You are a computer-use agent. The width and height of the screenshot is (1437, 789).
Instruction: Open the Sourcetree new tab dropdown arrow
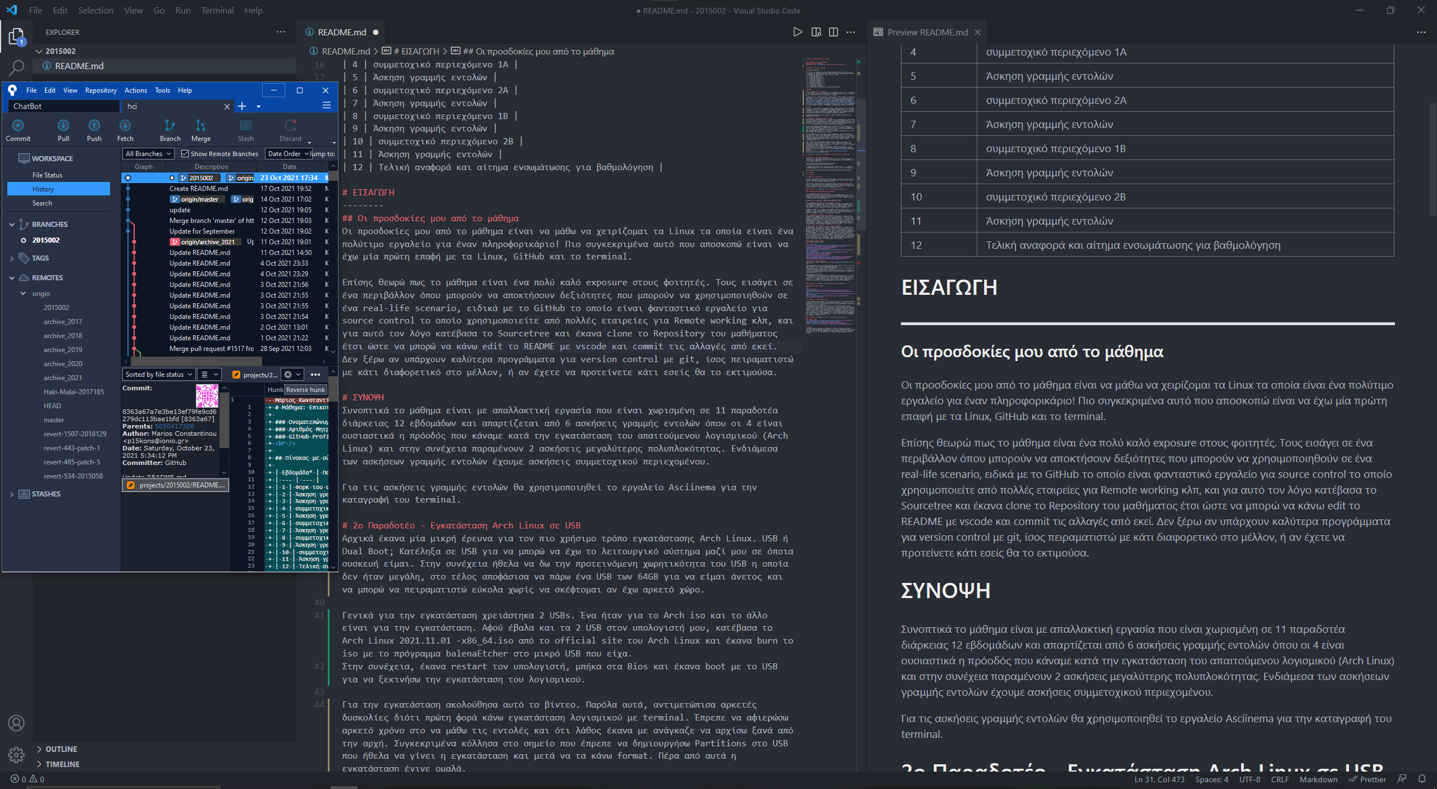(258, 106)
